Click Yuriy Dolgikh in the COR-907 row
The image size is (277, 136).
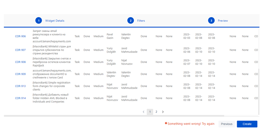(x=111, y=50)
